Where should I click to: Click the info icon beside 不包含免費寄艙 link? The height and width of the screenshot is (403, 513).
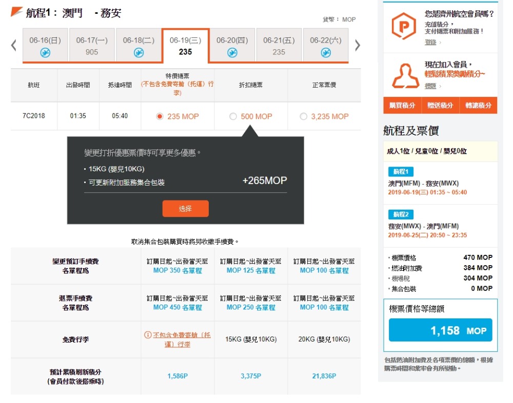click(148, 335)
